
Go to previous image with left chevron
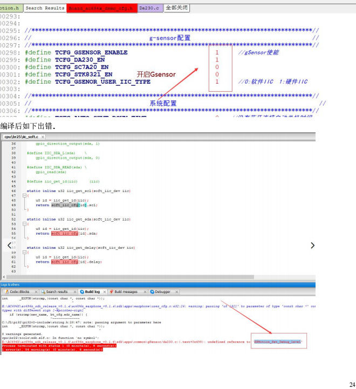9,245
